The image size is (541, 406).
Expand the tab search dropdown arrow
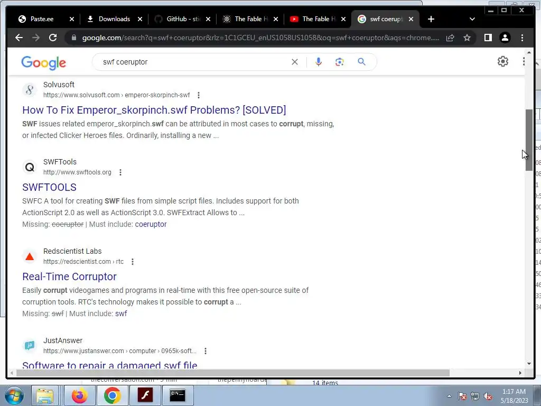472,19
